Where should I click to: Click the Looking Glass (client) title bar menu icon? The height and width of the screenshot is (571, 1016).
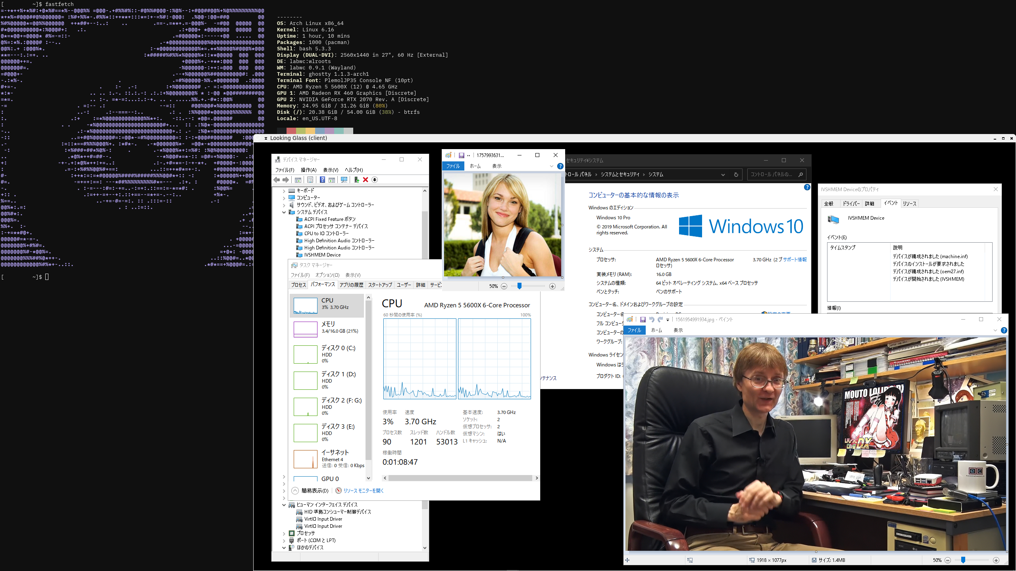pyautogui.click(x=266, y=138)
